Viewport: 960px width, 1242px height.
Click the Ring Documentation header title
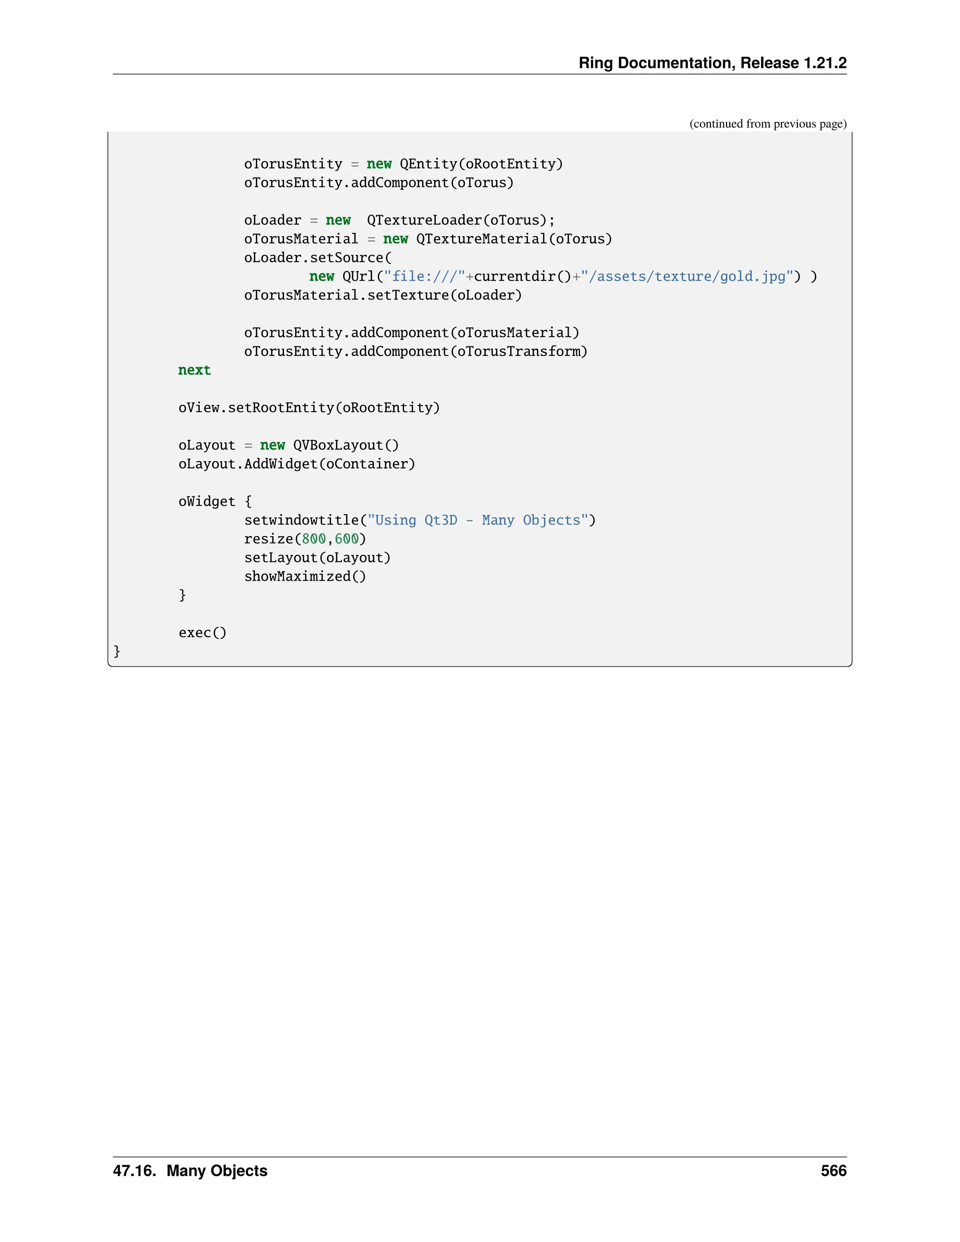[712, 62]
